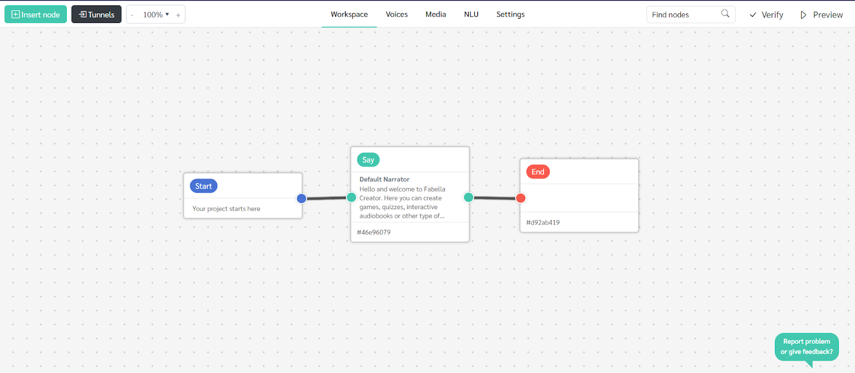855x373 pixels.
Task: Click the Start node's blue output connector
Action: 301,199
